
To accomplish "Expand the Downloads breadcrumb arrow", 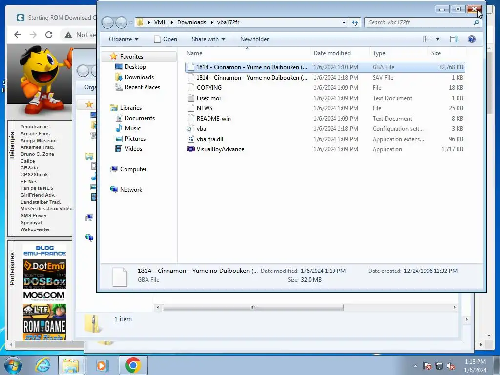I will tap(211, 22).
